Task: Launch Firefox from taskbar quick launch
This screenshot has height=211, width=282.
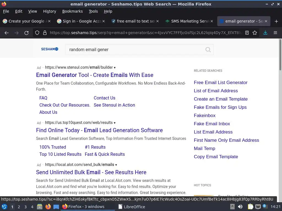Action: [x=48, y=207]
